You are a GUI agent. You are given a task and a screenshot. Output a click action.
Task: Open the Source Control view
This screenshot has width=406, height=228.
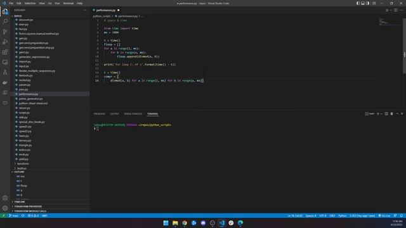click(x=5, y=32)
